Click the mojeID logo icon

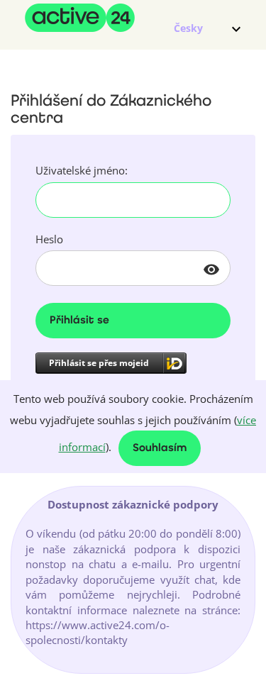174,363
